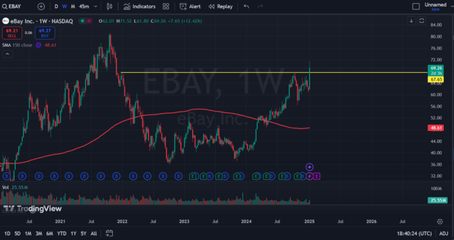Click the 2025 time axis label
454x240 pixels.
click(310, 222)
